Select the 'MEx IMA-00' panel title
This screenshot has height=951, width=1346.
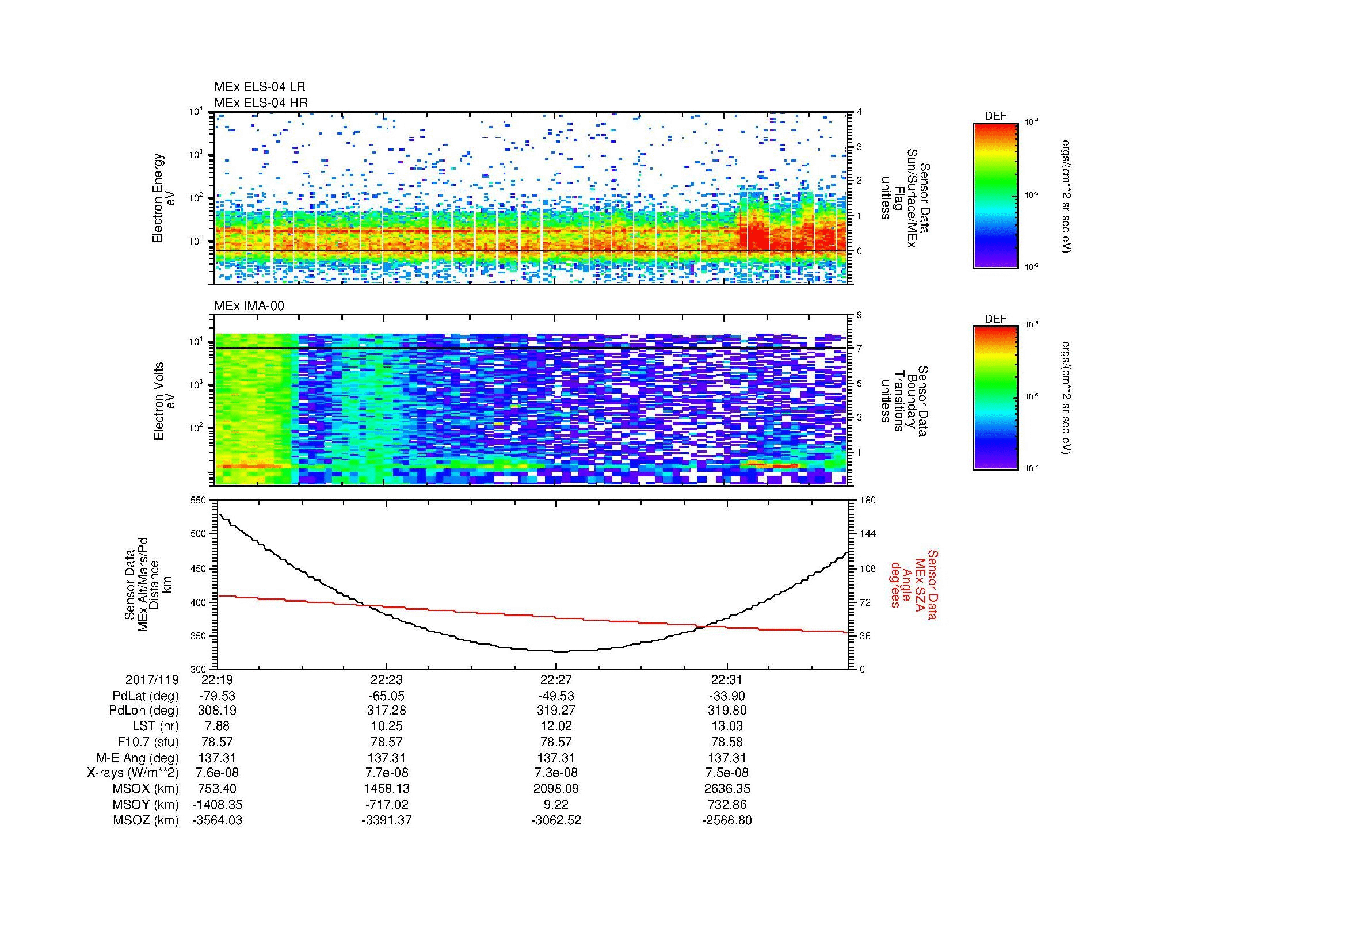(x=249, y=306)
